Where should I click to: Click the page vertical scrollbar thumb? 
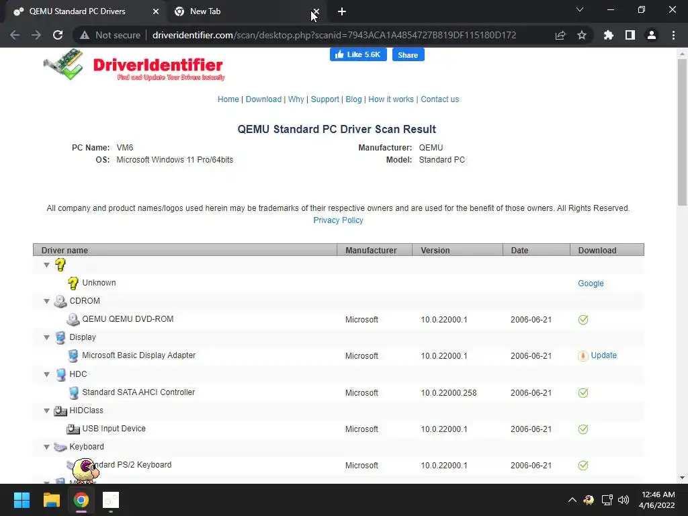tap(682, 132)
